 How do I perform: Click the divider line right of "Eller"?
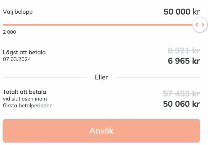(158, 77)
